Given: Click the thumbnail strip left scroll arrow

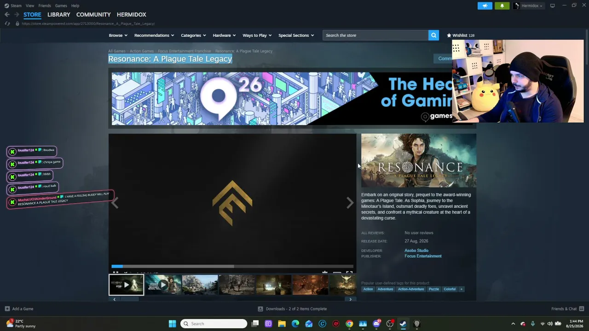Looking at the screenshot, I should pos(114,299).
